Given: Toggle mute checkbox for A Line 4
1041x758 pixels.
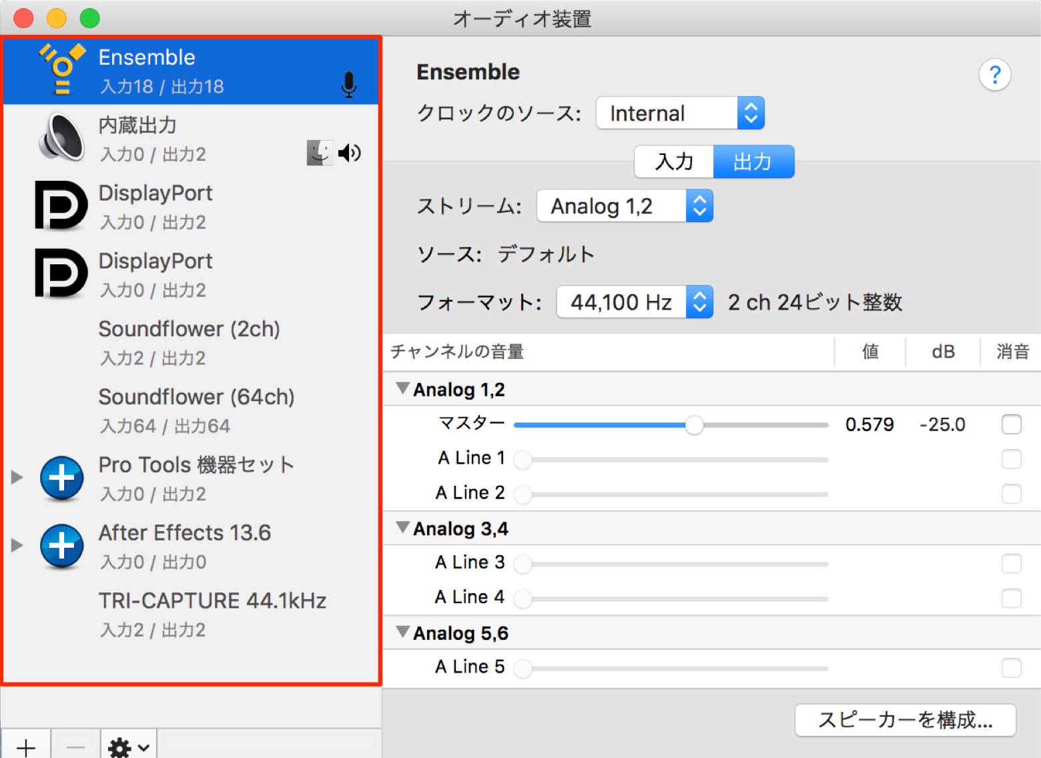Looking at the screenshot, I should 1012,599.
